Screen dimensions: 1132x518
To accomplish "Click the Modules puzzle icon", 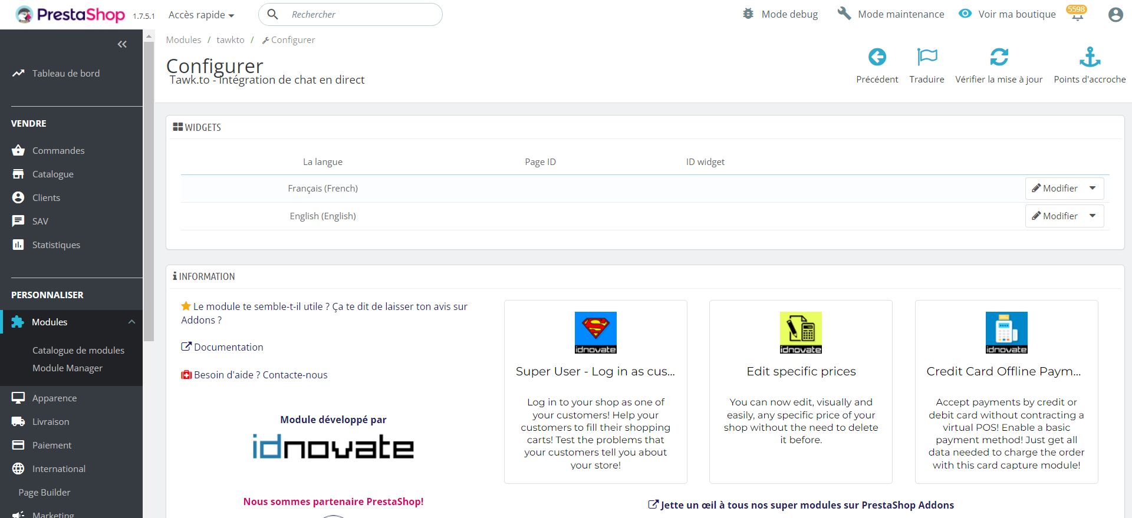I will [18, 322].
